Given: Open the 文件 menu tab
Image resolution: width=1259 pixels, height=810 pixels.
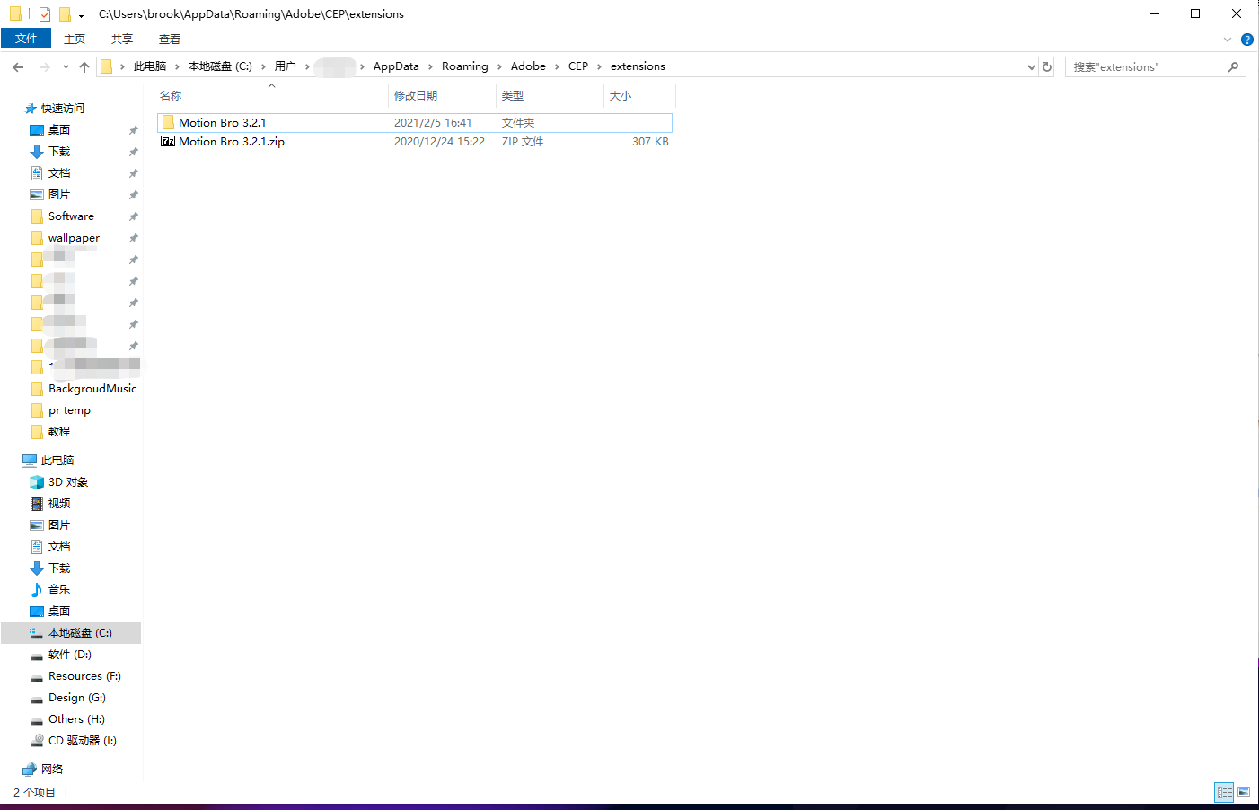Looking at the screenshot, I should pyautogui.click(x=26, y=39).
